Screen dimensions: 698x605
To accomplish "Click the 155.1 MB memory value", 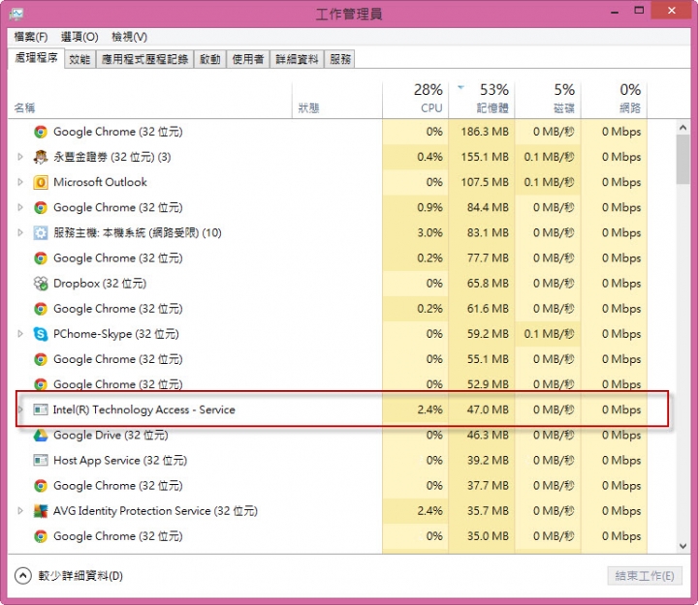I will tap(485, 157).
